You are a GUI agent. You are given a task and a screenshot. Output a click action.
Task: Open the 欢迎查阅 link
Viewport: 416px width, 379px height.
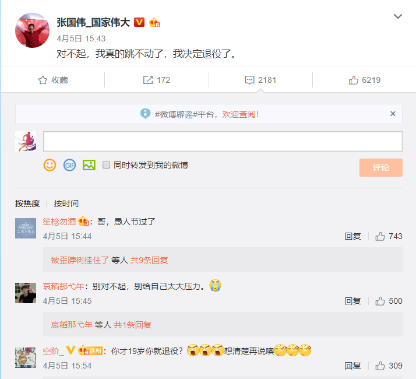pos(240,114)
